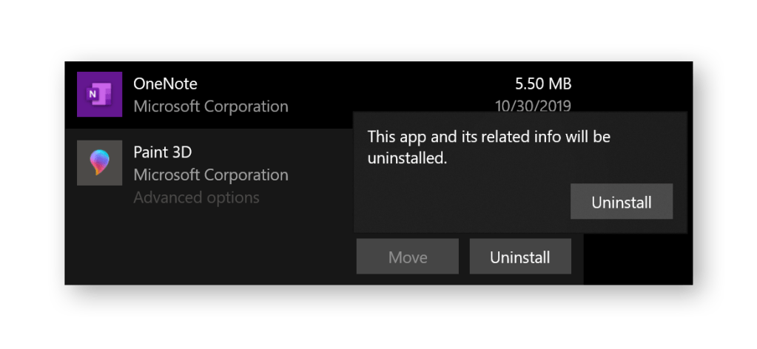The width and height of the screenshot is (757, 349).
Task: Click the Paint 3D app icon
Action: pos(99,163)
